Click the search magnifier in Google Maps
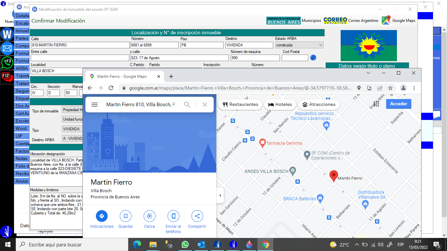The image size is (447, 251). (x=187, y=105)
